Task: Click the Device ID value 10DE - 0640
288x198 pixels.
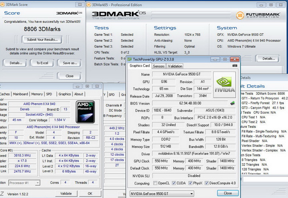Action: pos(162,110)
